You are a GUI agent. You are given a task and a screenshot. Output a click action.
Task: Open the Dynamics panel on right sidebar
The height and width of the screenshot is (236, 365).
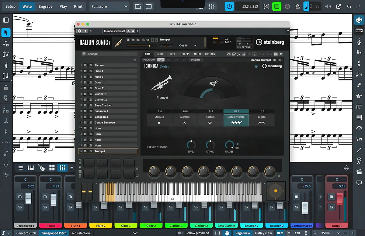point(359,85)
